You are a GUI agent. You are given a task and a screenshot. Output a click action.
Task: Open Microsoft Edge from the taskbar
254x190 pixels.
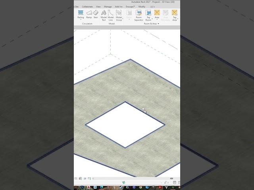point(102,187)
